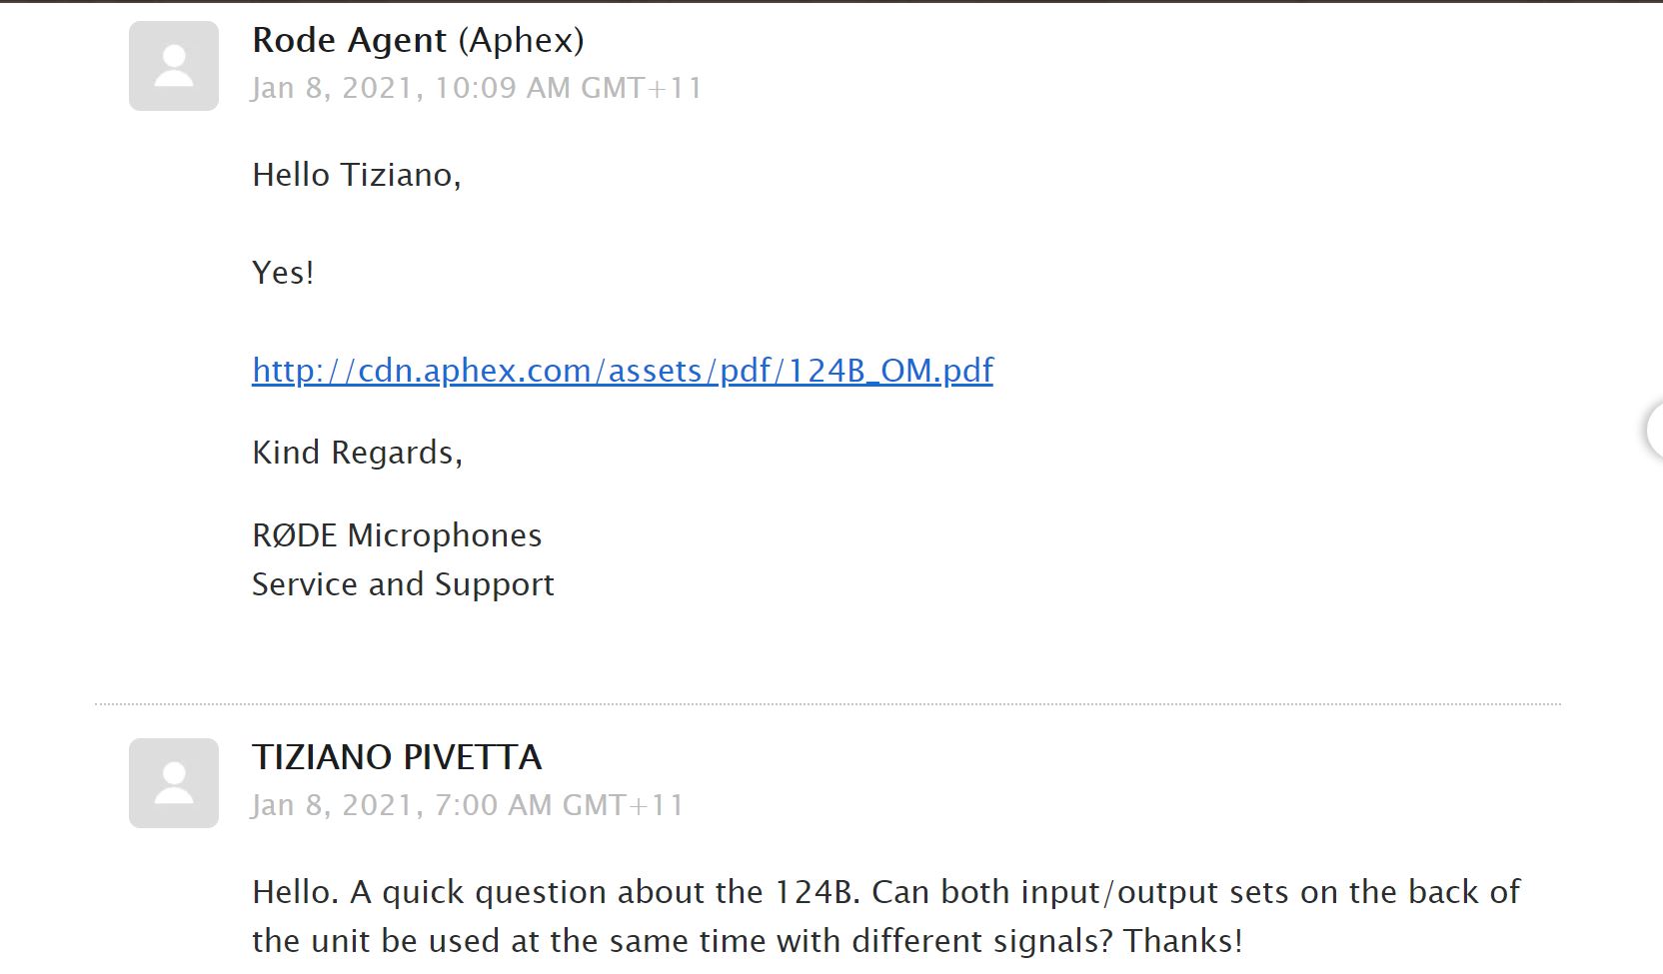The image size is (1663, 974).
Task: Click the Rode Agent avatar icon
Action: (x=174, y=66)
